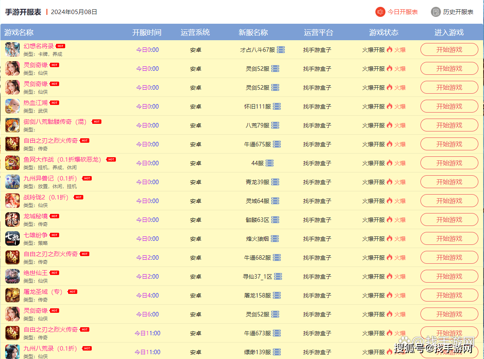Switch to 今日开服表 tab
Image resolution: width=484 pixels, height=359 pixels.
397,12
